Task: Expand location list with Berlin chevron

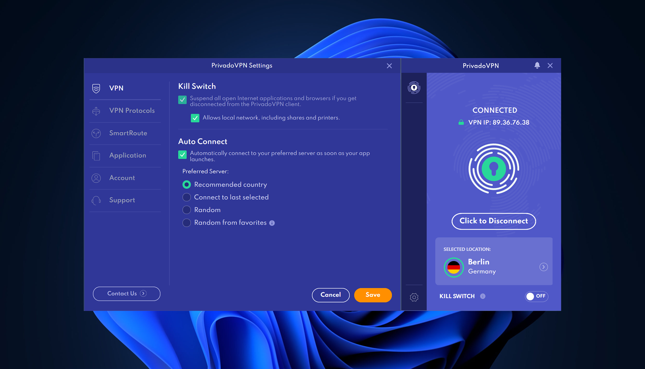Action: tap(543, 267)
